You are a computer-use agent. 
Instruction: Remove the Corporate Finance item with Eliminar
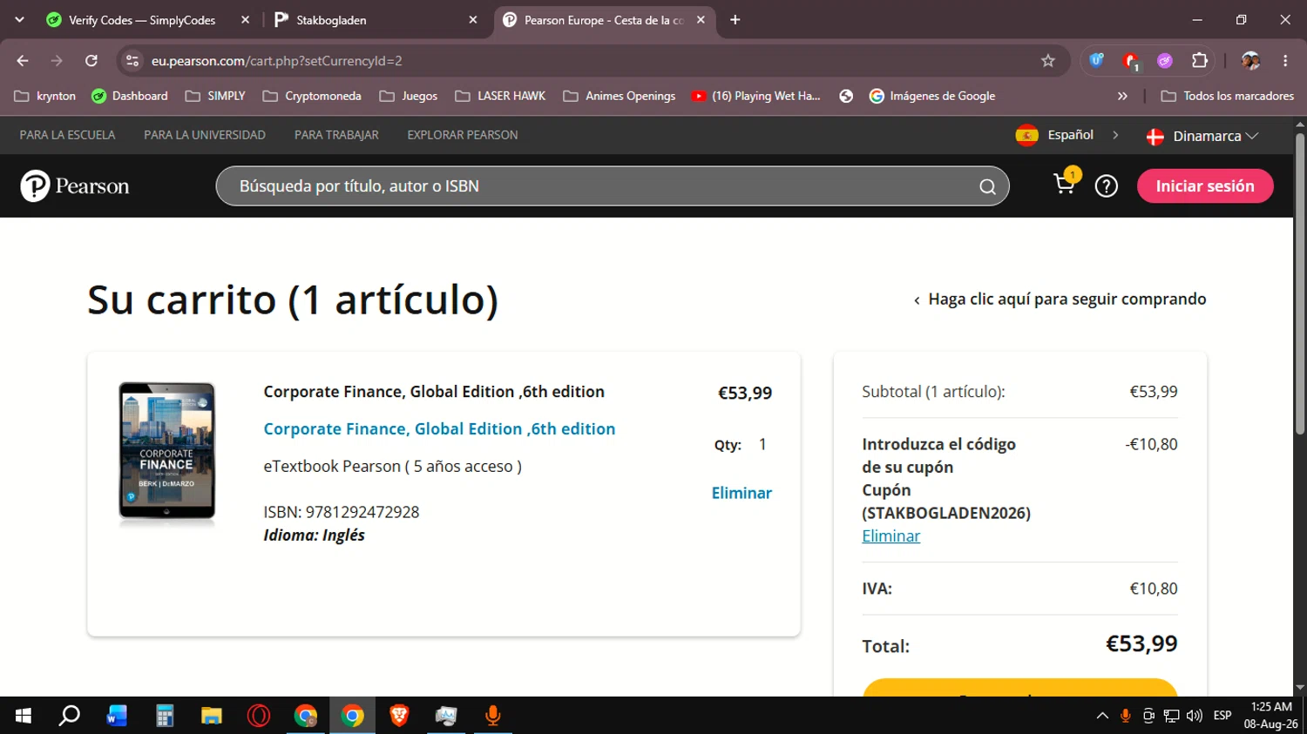coord(742,493)
